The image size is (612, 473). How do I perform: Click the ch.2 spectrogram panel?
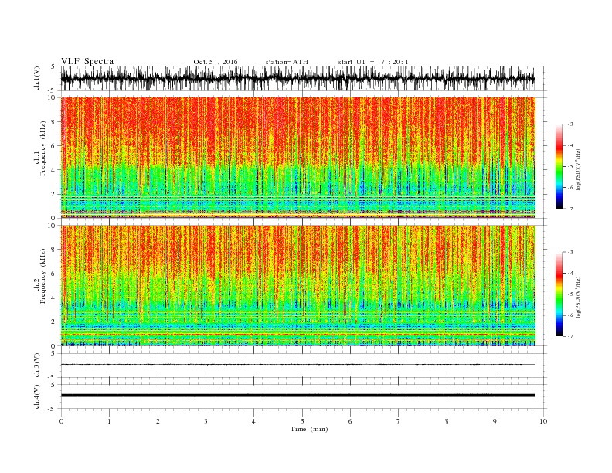click(x=297, y=286)
